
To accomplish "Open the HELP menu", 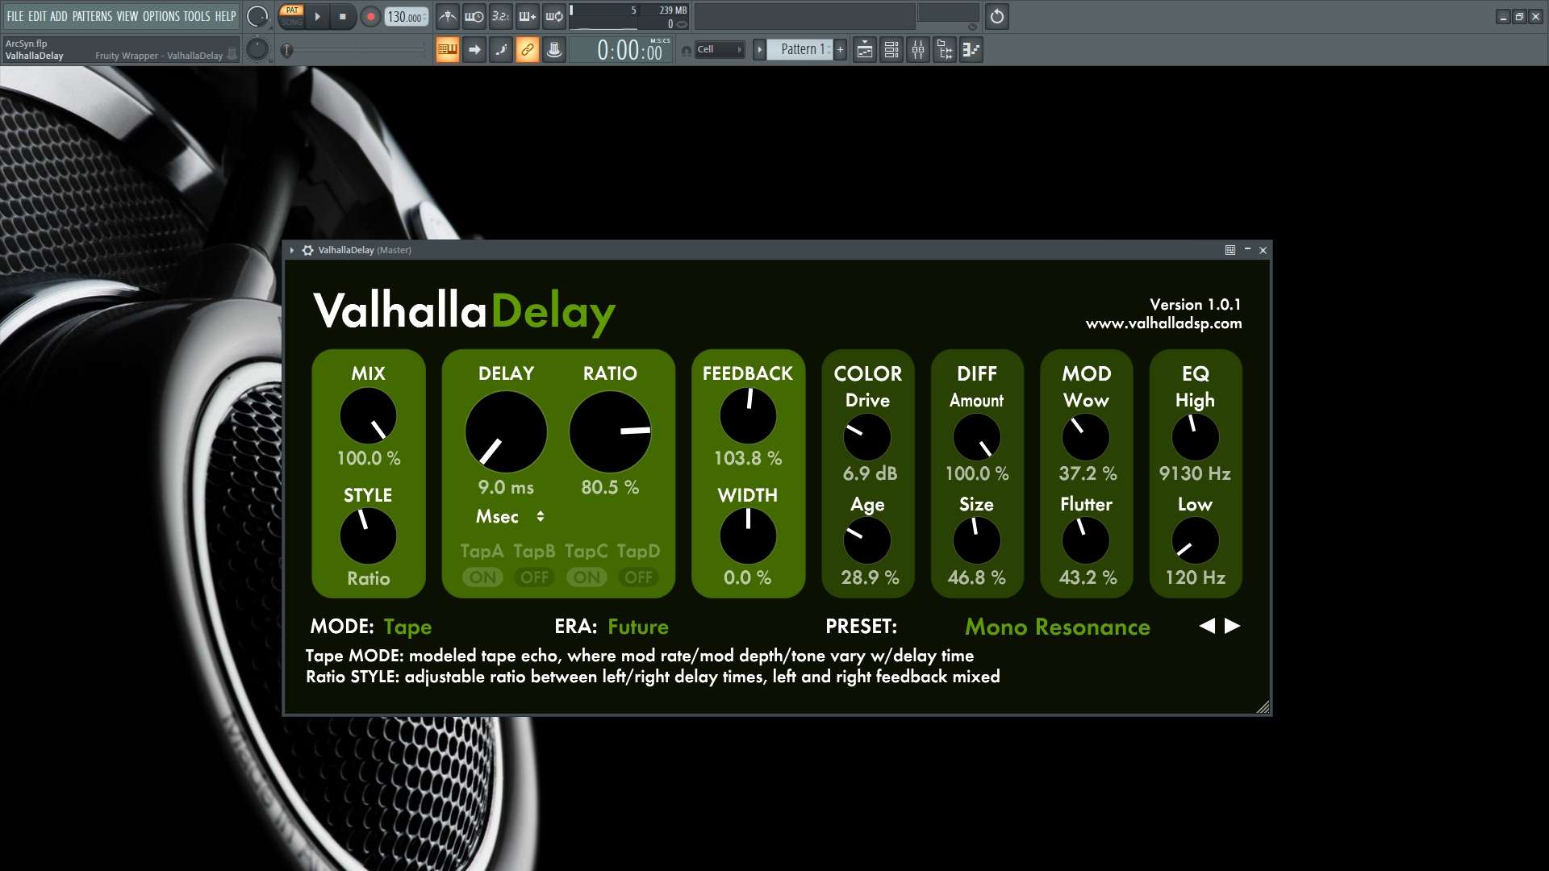I will (x=225, y=16).
